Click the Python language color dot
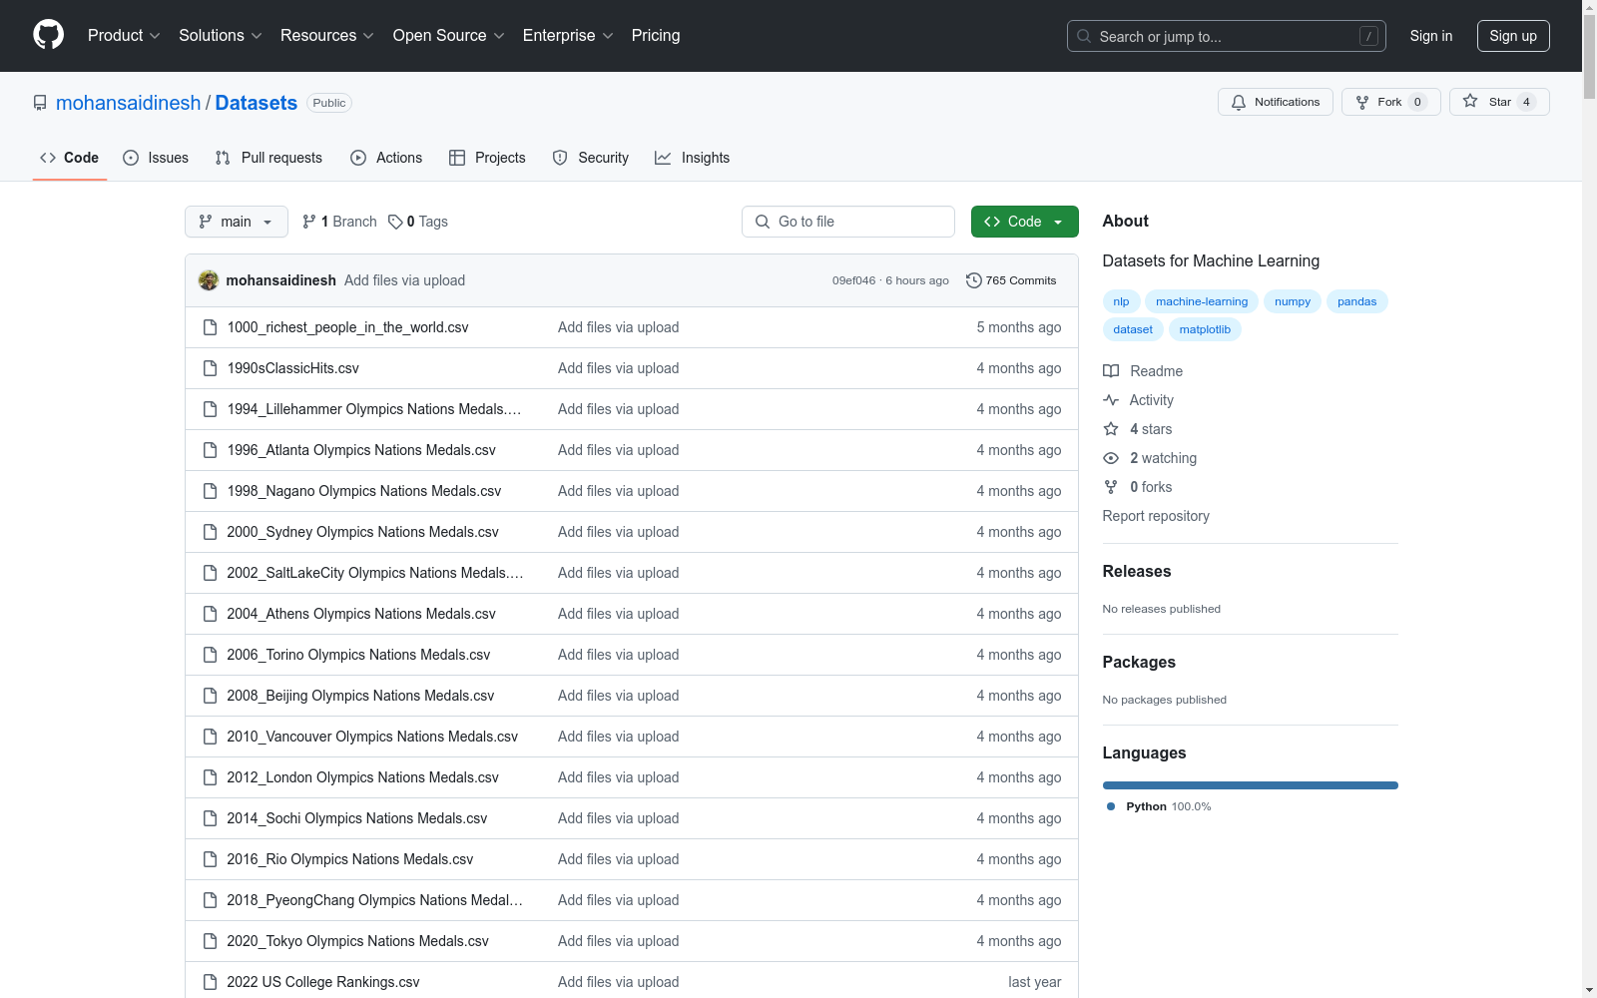 (1111, 806)
